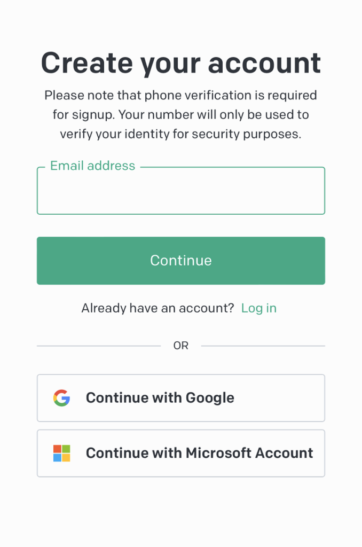Viewport: 362px width, 547px height.
Task: Click the "phone verification is required" notice line
Action: [x=180, y=96]
